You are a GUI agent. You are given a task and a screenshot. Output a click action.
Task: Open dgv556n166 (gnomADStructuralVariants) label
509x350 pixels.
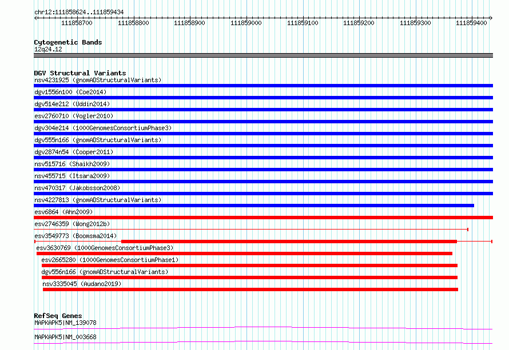(105, 272)
